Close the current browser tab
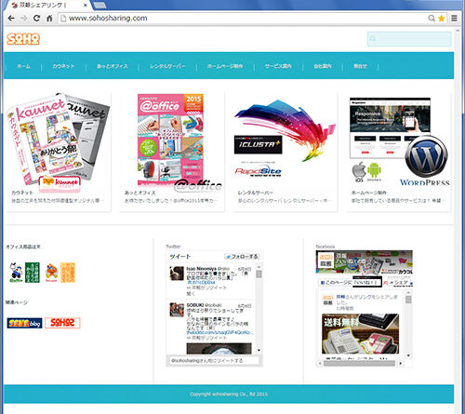The width and height of the screenshot is (465, 414). pyautogui.click(x=85, y=6)
